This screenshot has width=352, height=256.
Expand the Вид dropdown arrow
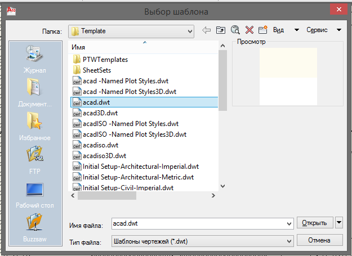[x=297, y=30]
